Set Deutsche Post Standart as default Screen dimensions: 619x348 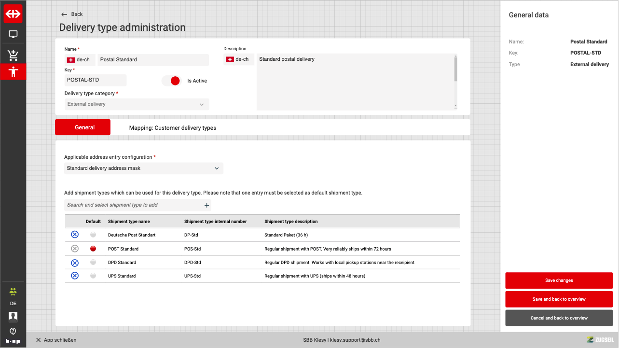[93, 235]
